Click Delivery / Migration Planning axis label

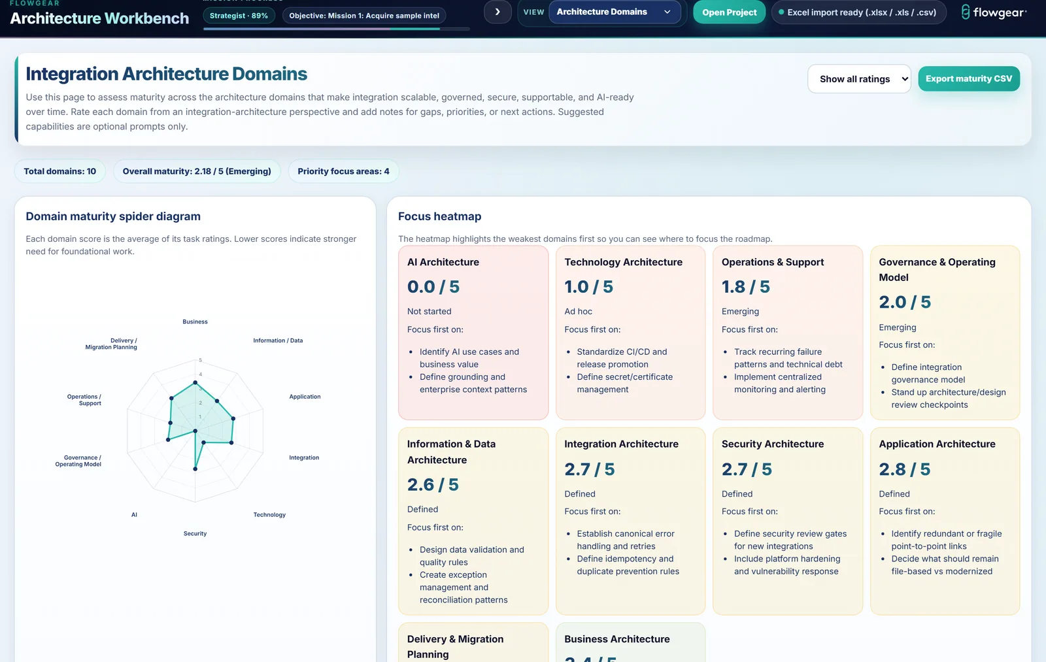point(111,344)
